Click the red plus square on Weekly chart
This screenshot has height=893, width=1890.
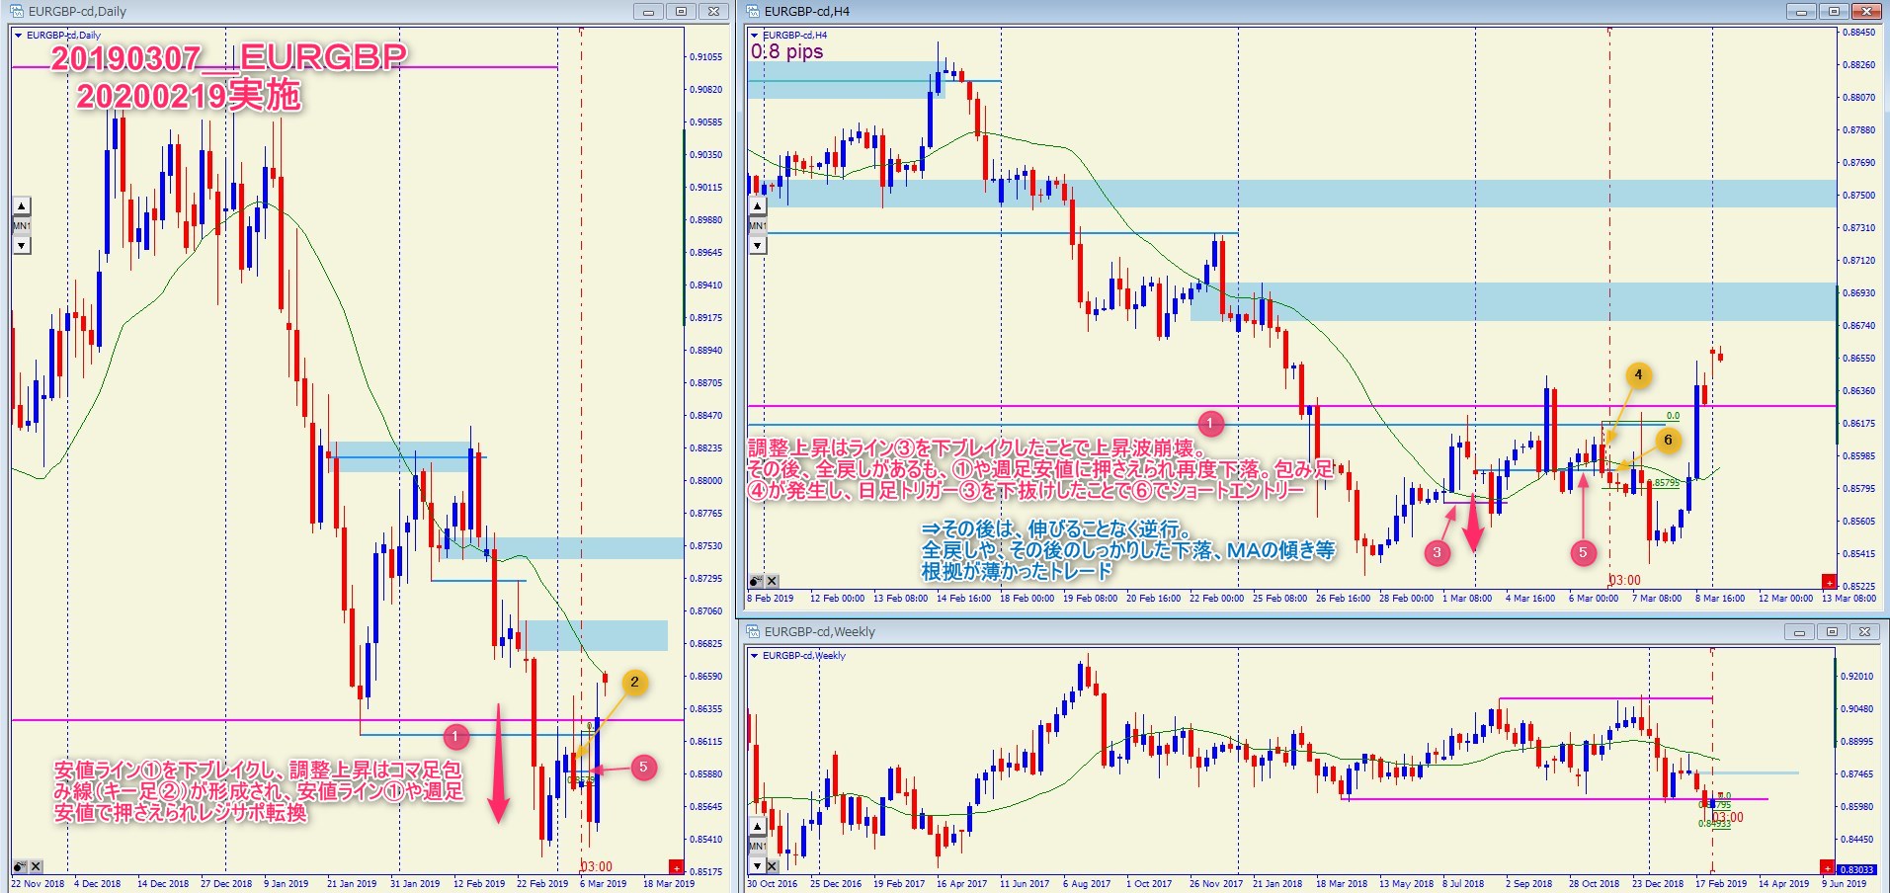pos(1828,868)
